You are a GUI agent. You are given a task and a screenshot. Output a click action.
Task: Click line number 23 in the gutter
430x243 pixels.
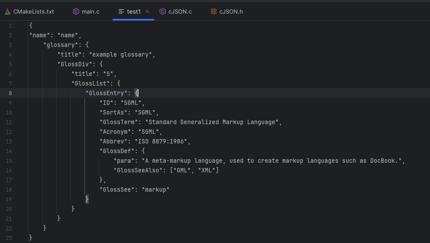pos(9,238)
